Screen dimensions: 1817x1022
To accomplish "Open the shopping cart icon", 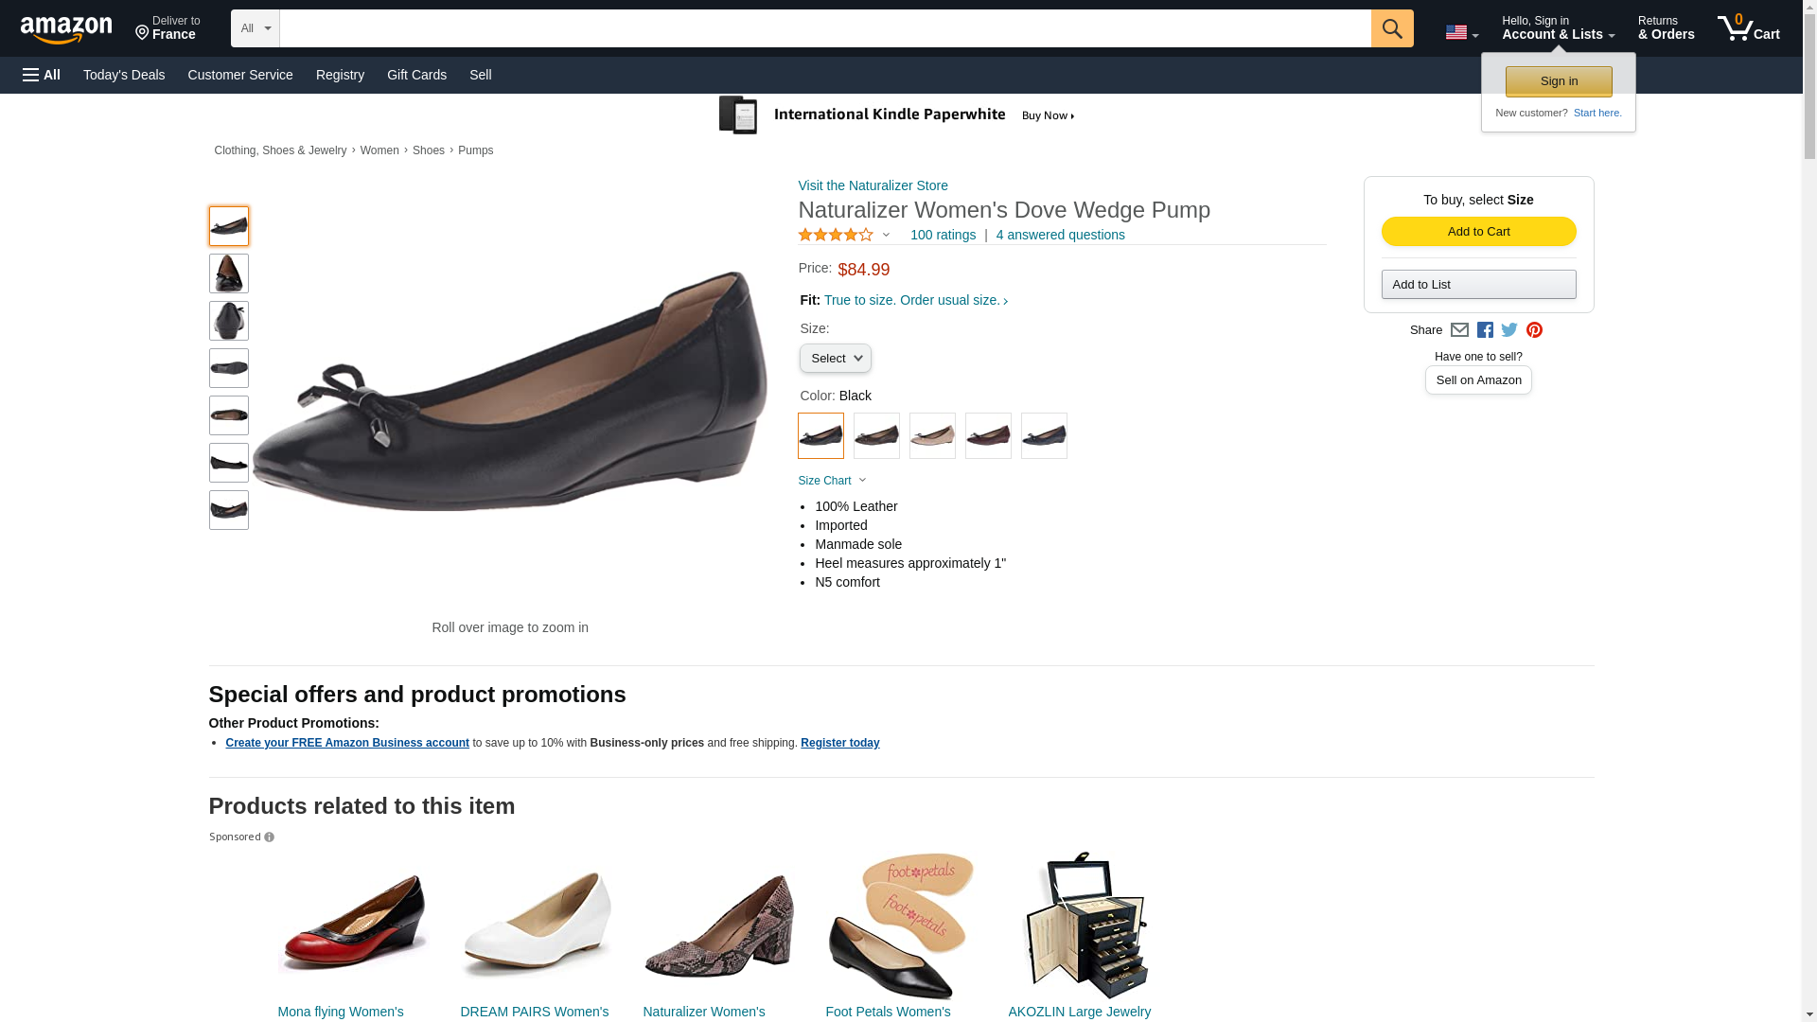I will [x=1747, y=28].
